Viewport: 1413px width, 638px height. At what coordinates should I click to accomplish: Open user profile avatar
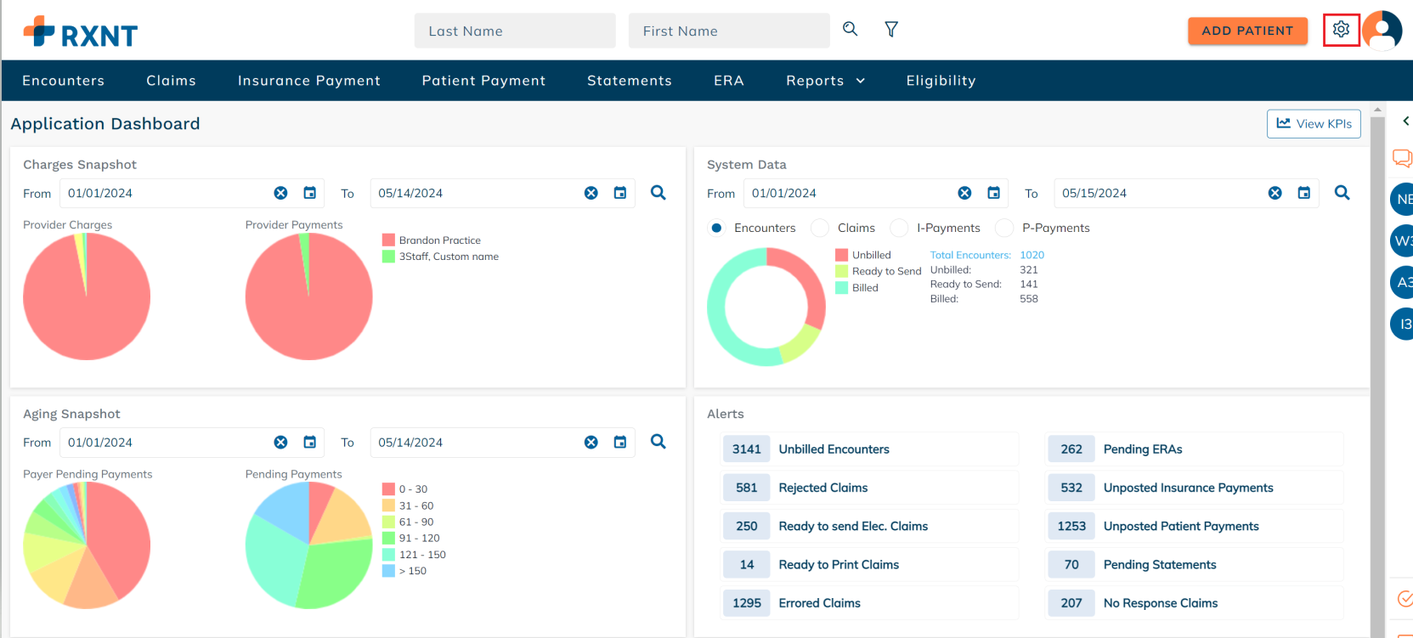1382,31
